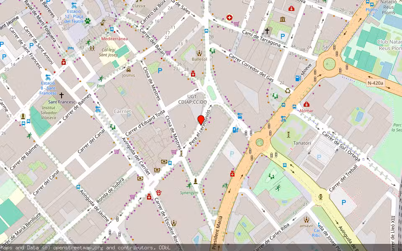
Task: Select the museum icon with columns
Action: tap(283, 20)
